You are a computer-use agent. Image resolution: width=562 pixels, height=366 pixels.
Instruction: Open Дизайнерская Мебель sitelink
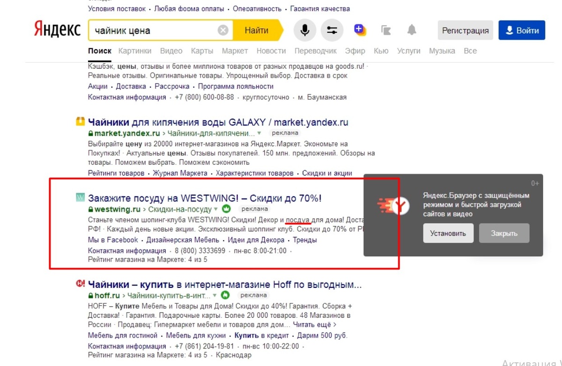point(183,240)
